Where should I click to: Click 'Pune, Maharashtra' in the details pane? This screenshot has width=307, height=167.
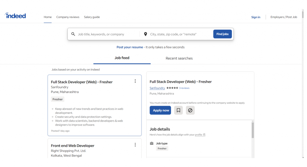(162, 94)
